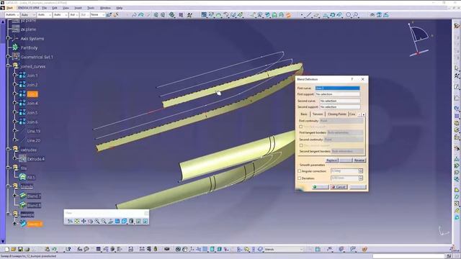Click the Open folder icon in bottom toolbar
Screen dimensions: 461x259
coord(14,250)
